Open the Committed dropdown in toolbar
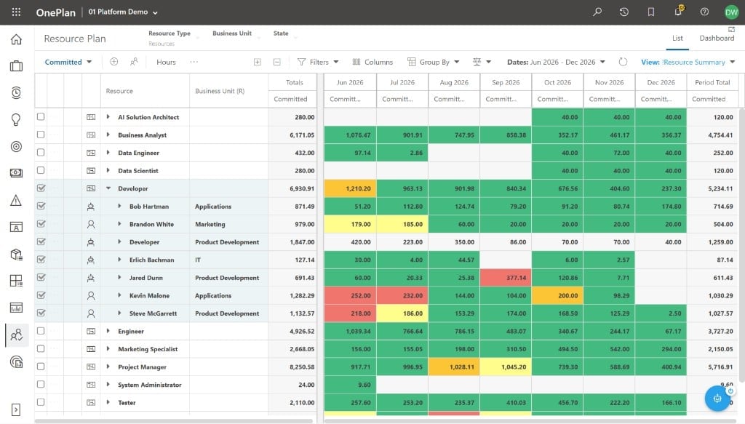The height and width of the screenshot is (424, 745). (x=68, y=63)
